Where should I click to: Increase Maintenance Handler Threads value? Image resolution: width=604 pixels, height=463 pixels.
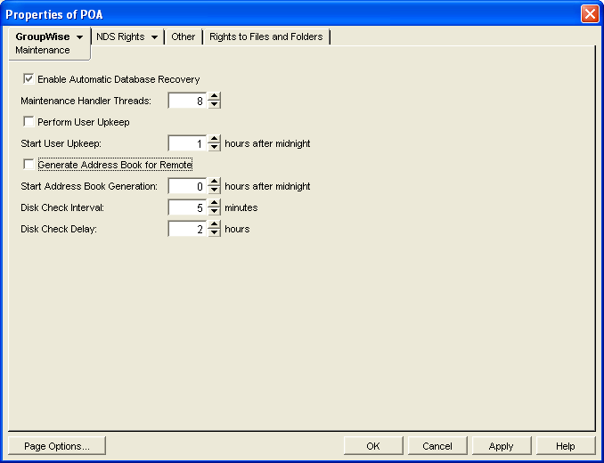(x=214, y=96)
